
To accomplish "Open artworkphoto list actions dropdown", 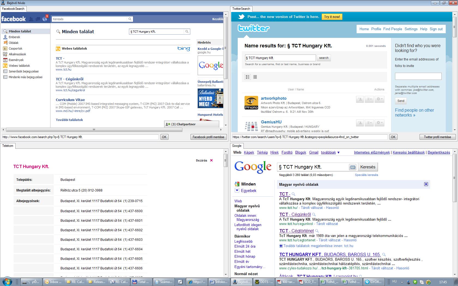I will click(369, 99).
